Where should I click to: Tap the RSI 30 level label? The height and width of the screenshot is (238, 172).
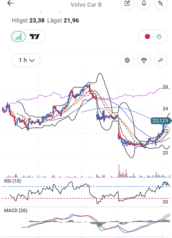(x=165, y=202)
